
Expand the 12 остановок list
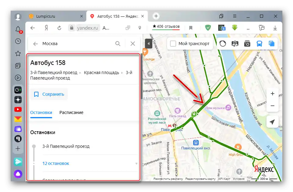(x=56, y=163)
